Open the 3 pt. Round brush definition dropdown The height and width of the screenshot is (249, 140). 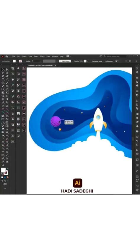tap(72, 61)
